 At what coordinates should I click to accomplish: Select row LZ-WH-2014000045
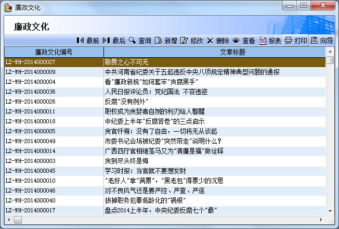pos(30,171)
